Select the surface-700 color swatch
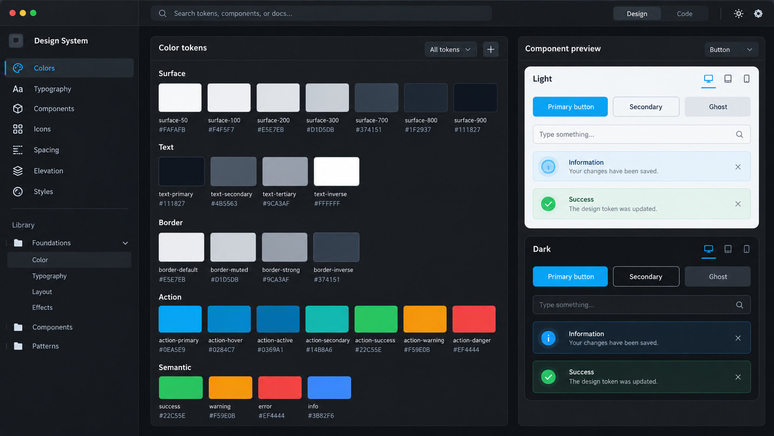Image resolution: width=774 pixels, height=436 pixels. point(376,98)
